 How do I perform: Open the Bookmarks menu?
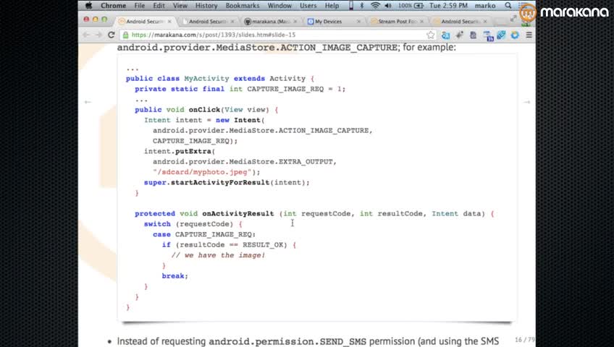pyautogui.click(x=243, y=6)
